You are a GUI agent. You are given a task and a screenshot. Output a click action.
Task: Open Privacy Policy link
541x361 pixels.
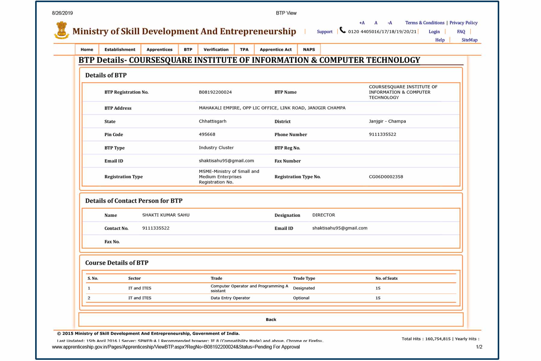coord(463,23)
